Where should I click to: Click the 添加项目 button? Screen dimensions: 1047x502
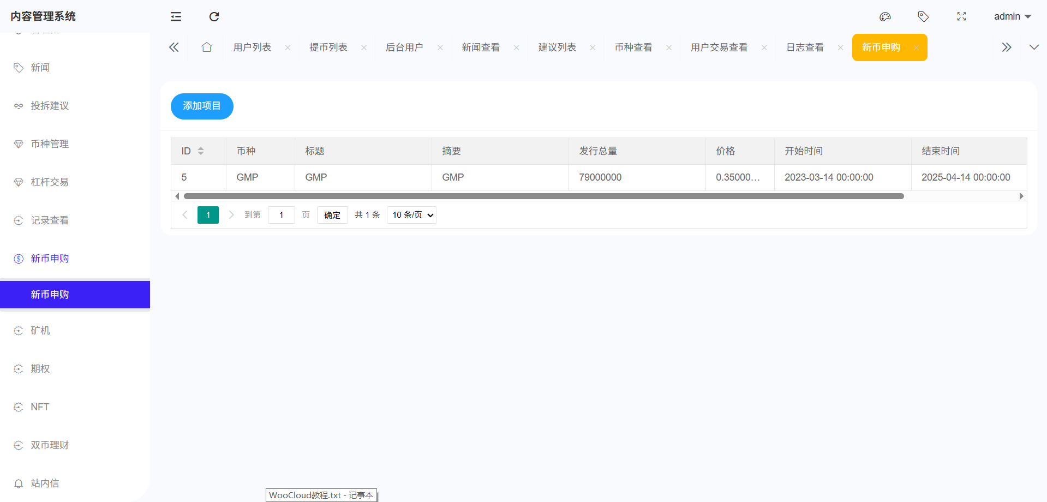202,106
